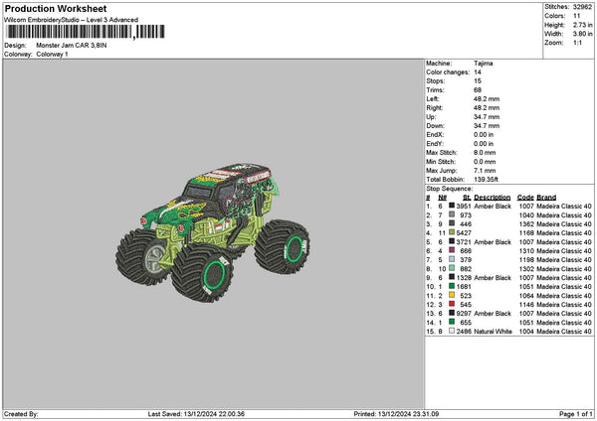Click the Left value 48.2 mm

(x=487, y=98)
